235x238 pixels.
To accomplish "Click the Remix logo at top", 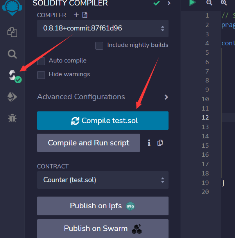I will 12,7.
